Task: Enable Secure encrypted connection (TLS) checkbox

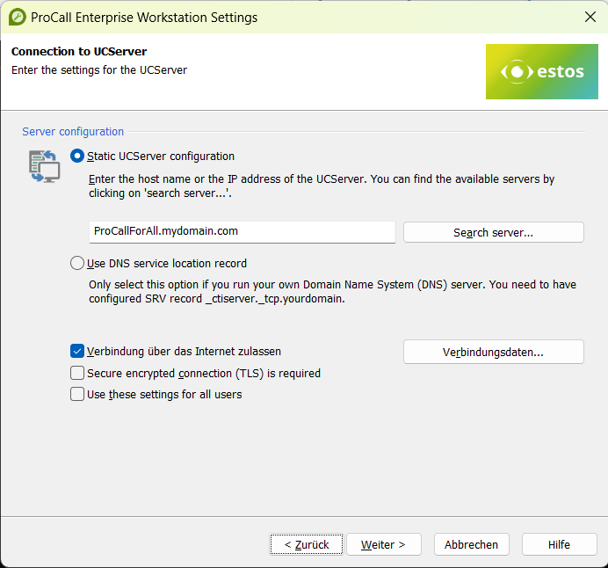Action: pyautogui.click(x=78, y=373)
